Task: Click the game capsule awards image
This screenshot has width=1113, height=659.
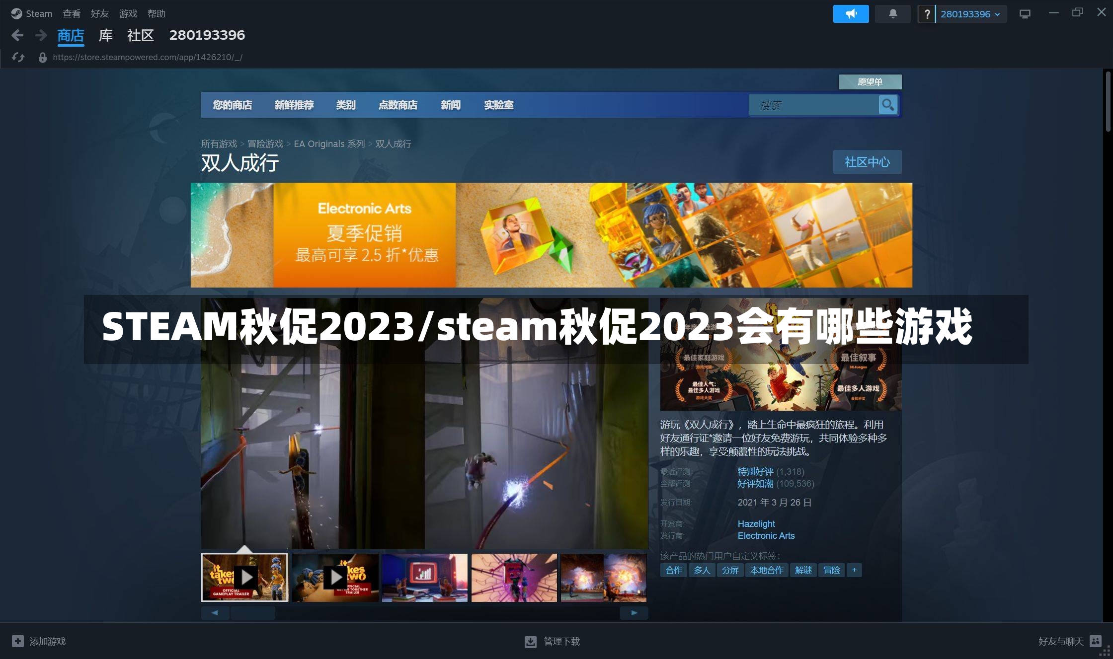Action: click(x=781, y=354)
